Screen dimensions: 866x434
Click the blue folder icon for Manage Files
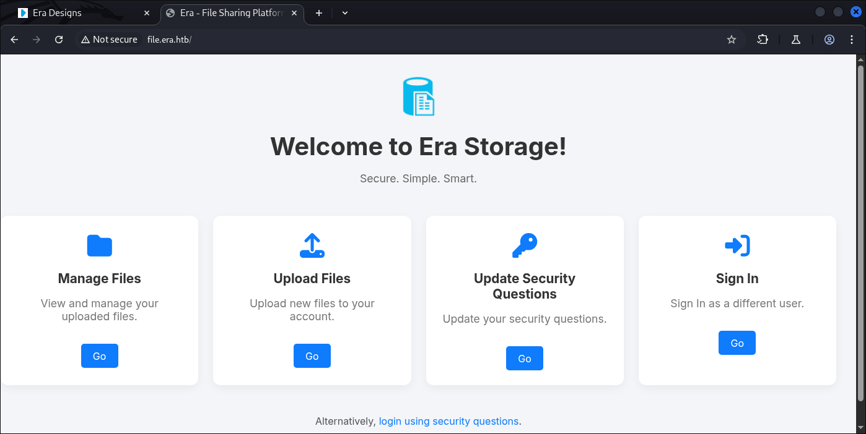99,245
